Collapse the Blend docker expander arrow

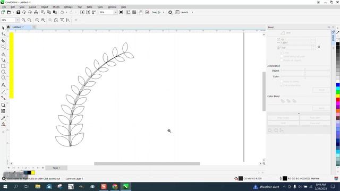(x=299, y=114)
